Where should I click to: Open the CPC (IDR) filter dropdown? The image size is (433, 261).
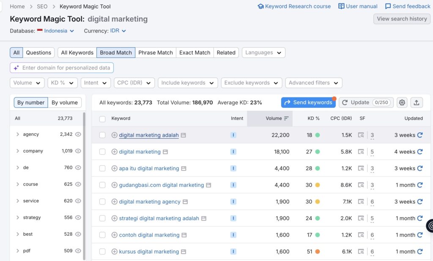coord(134,83)
